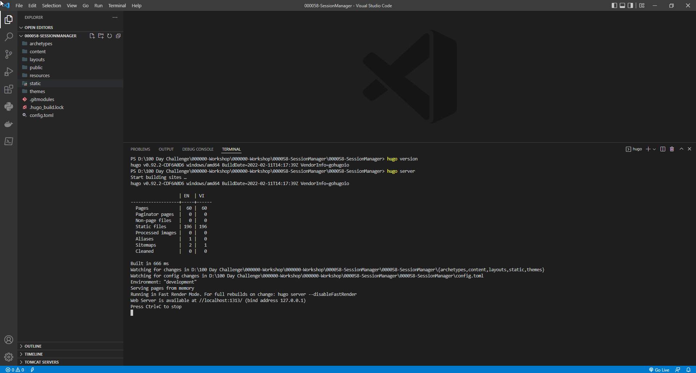Toggle the bottom panel layout
The width and height of the screenshot is (696, 373).
[x=622, y=5]
